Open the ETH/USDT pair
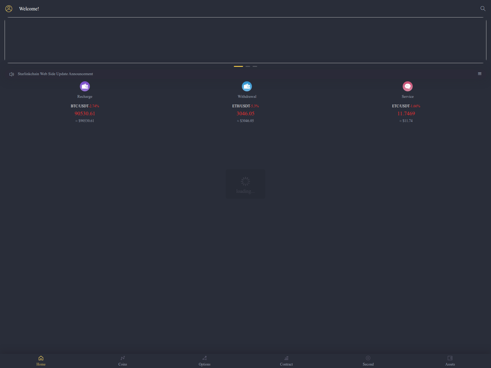Image resolution: width=491 pixels, height=368 pixels. point(241,106)
